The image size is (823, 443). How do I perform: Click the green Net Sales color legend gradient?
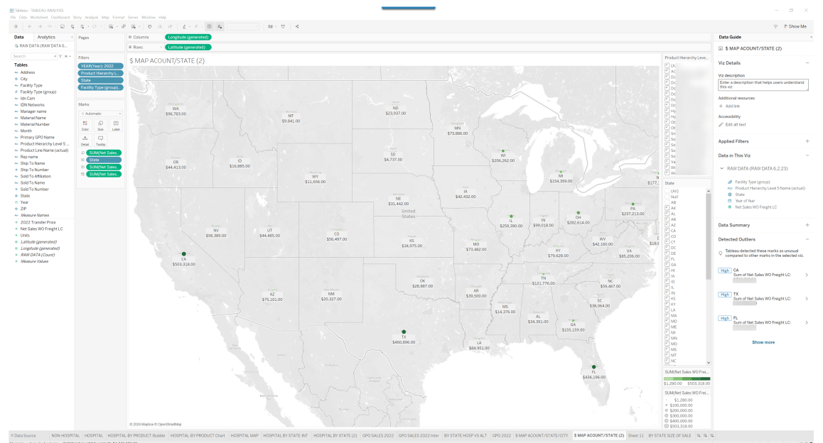(686, 378)
